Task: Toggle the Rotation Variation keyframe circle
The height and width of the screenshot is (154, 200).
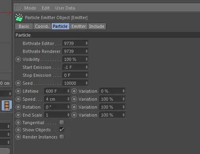Action: [x=74, y=107]
